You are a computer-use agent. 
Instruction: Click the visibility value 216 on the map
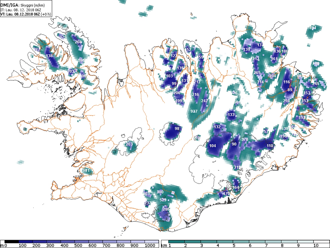click(195, 95)
